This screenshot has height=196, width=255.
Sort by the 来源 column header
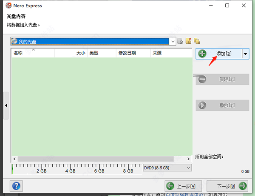click(171, 53)
